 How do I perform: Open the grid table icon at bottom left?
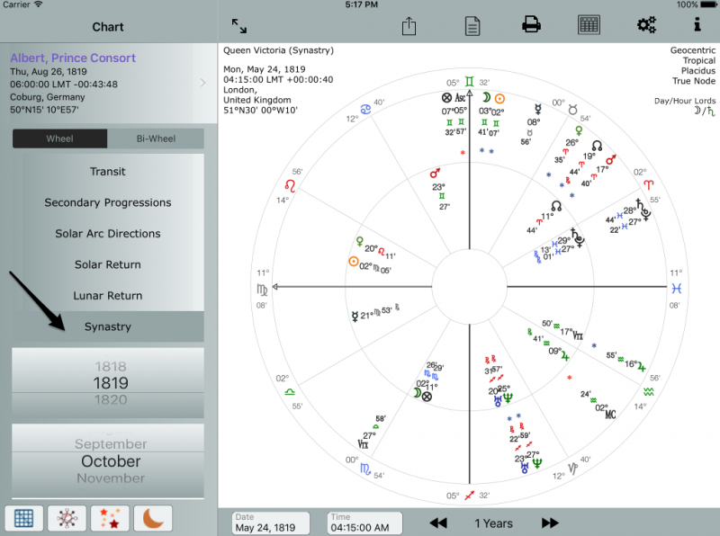[x=23, y=518]
